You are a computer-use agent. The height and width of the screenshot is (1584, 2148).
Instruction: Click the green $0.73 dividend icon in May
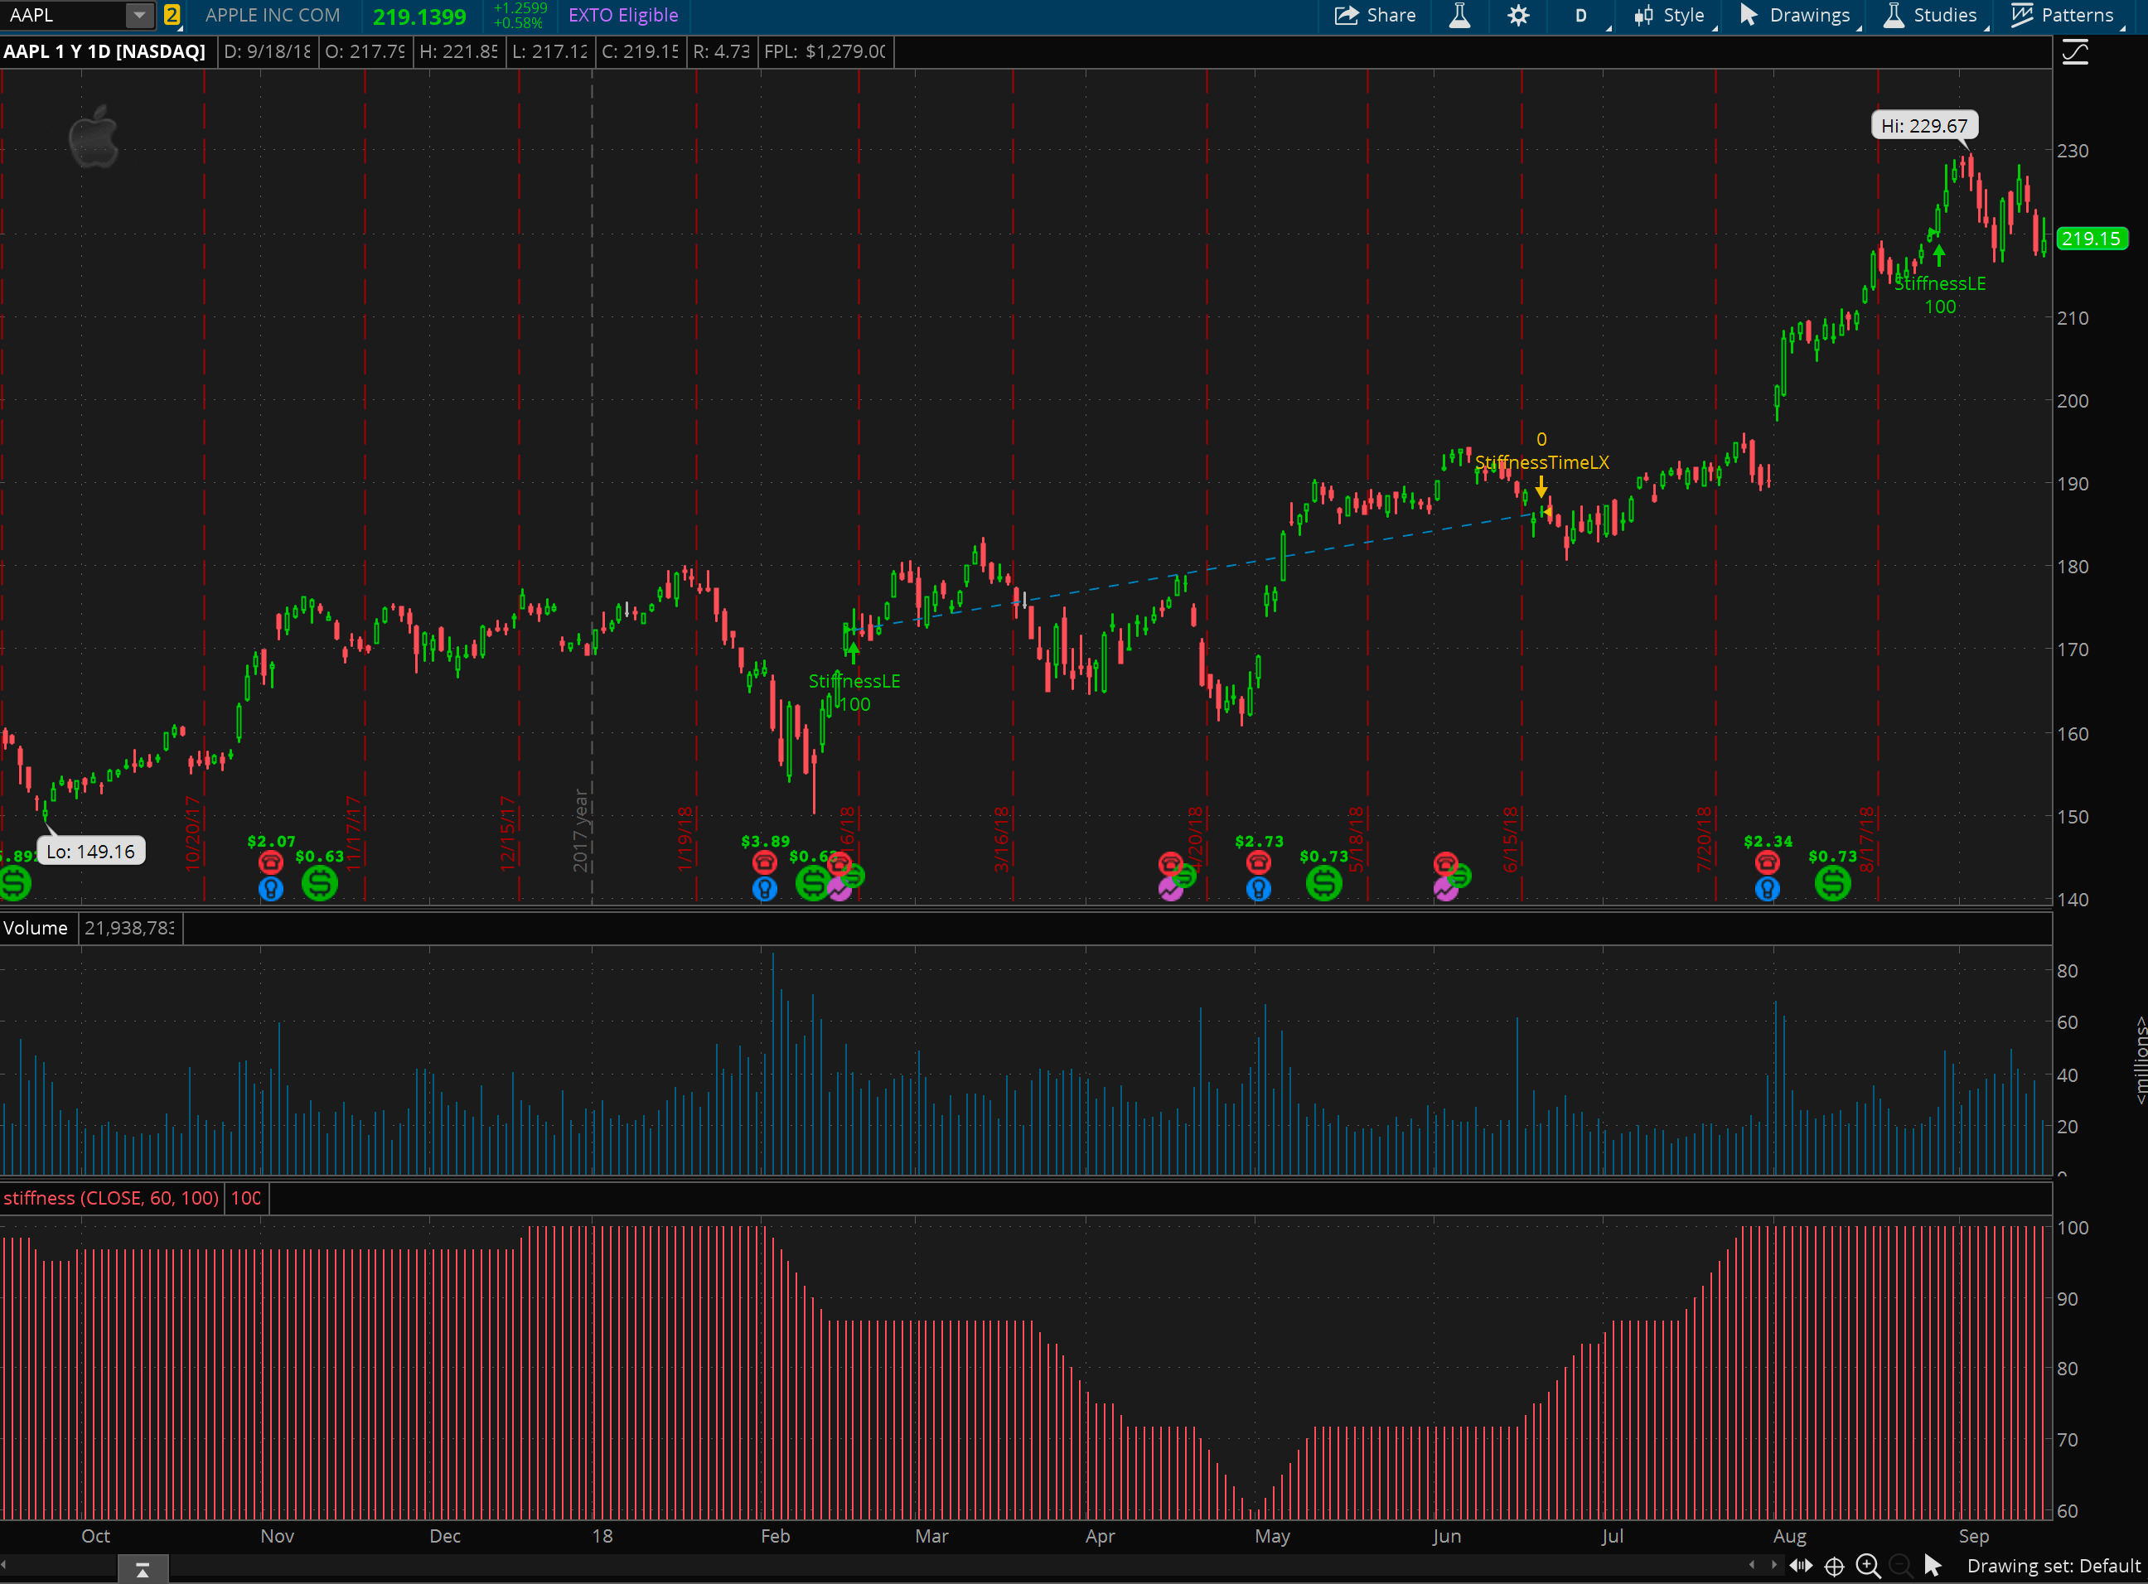(1323, 883)
